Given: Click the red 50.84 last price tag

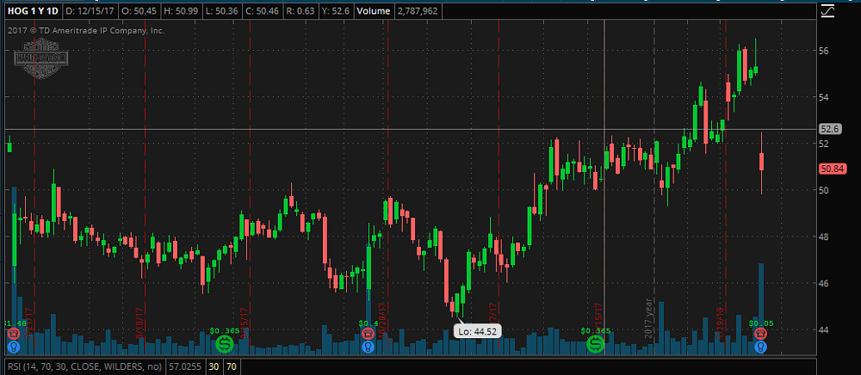Looking at the screenshot, I should coord(831,169).
